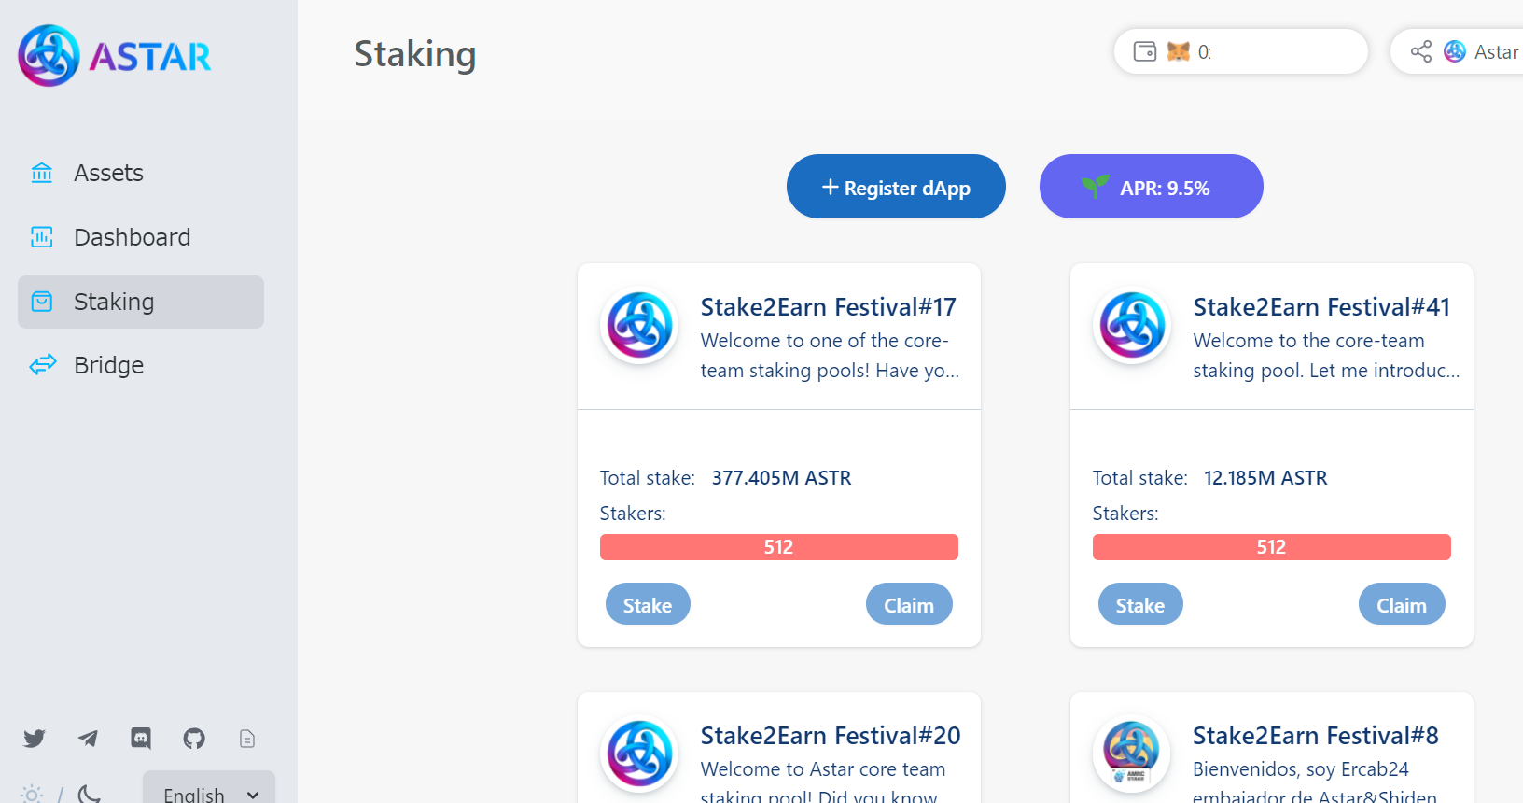Open the Astar network selector
Image resolution: width=1523 pixels, height=803 pixels.
pyautogui.click(x=1484, y=51)
